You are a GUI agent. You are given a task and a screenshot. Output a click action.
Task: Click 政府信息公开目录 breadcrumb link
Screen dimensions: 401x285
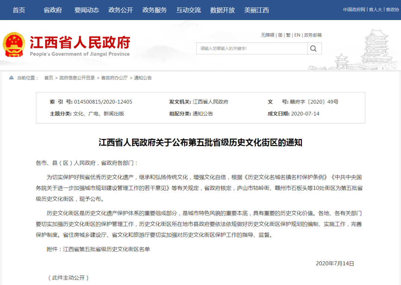tap(77, 78)
